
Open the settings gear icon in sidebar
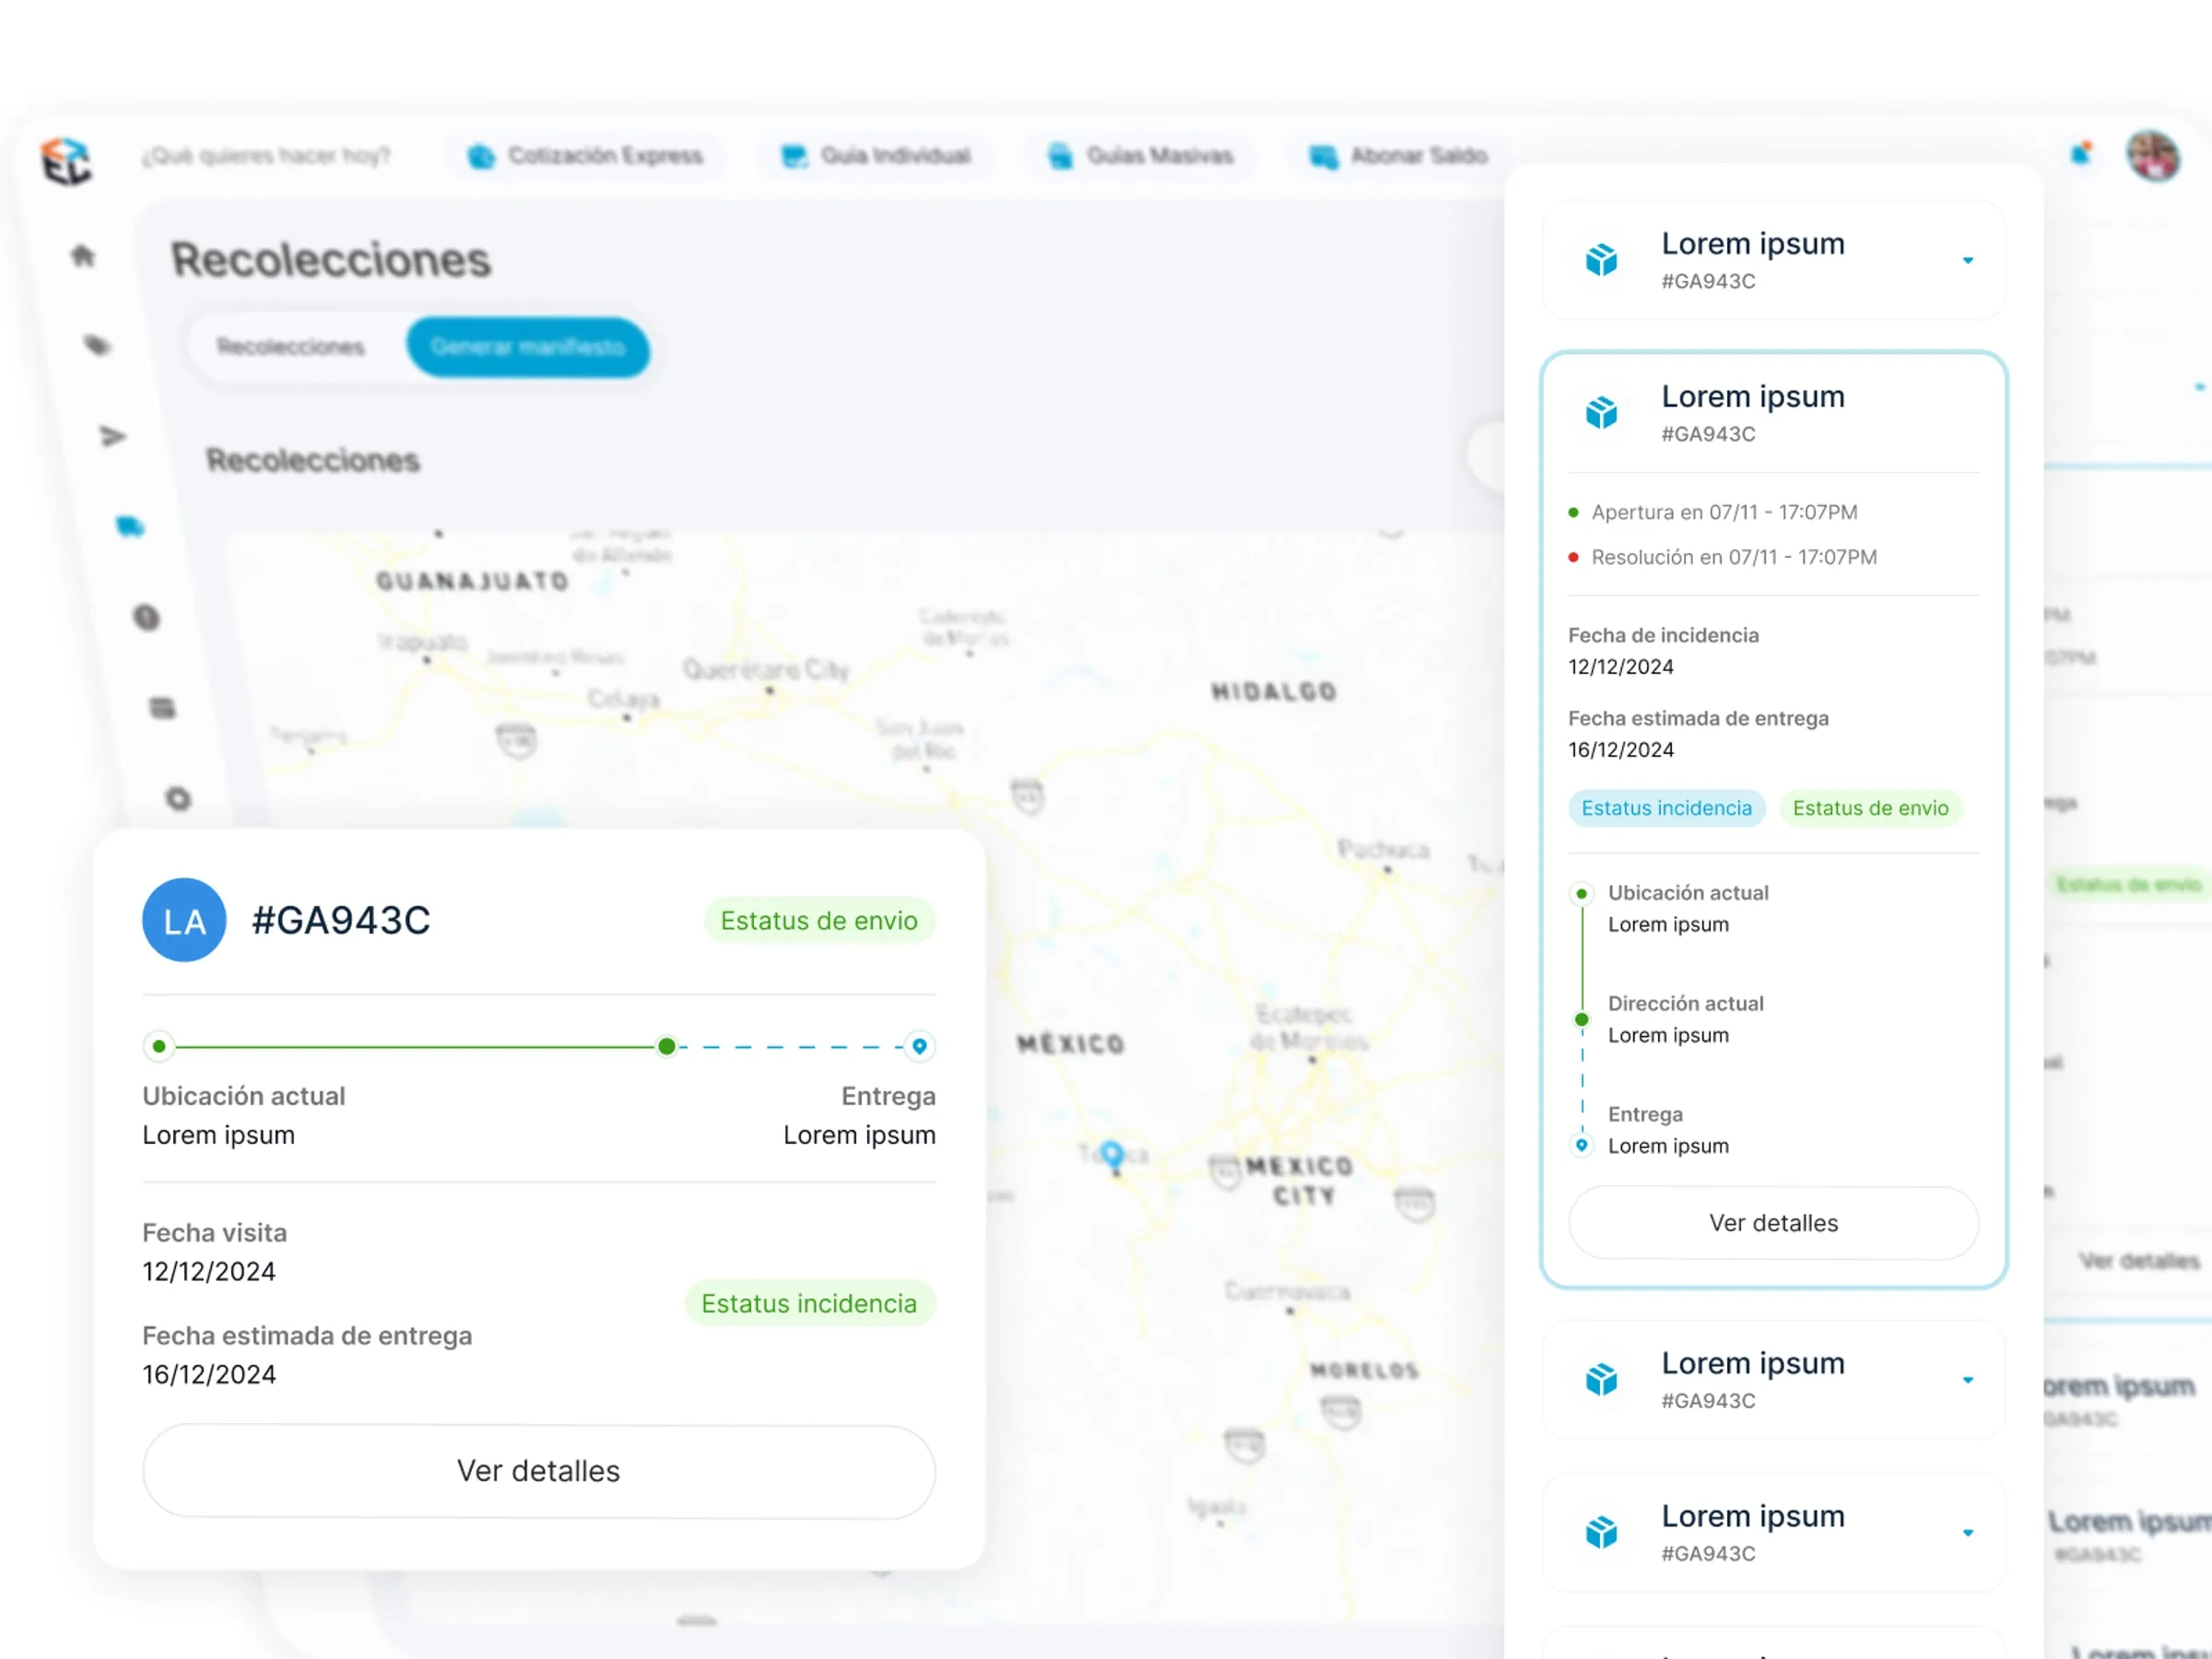tap(179, 798)
